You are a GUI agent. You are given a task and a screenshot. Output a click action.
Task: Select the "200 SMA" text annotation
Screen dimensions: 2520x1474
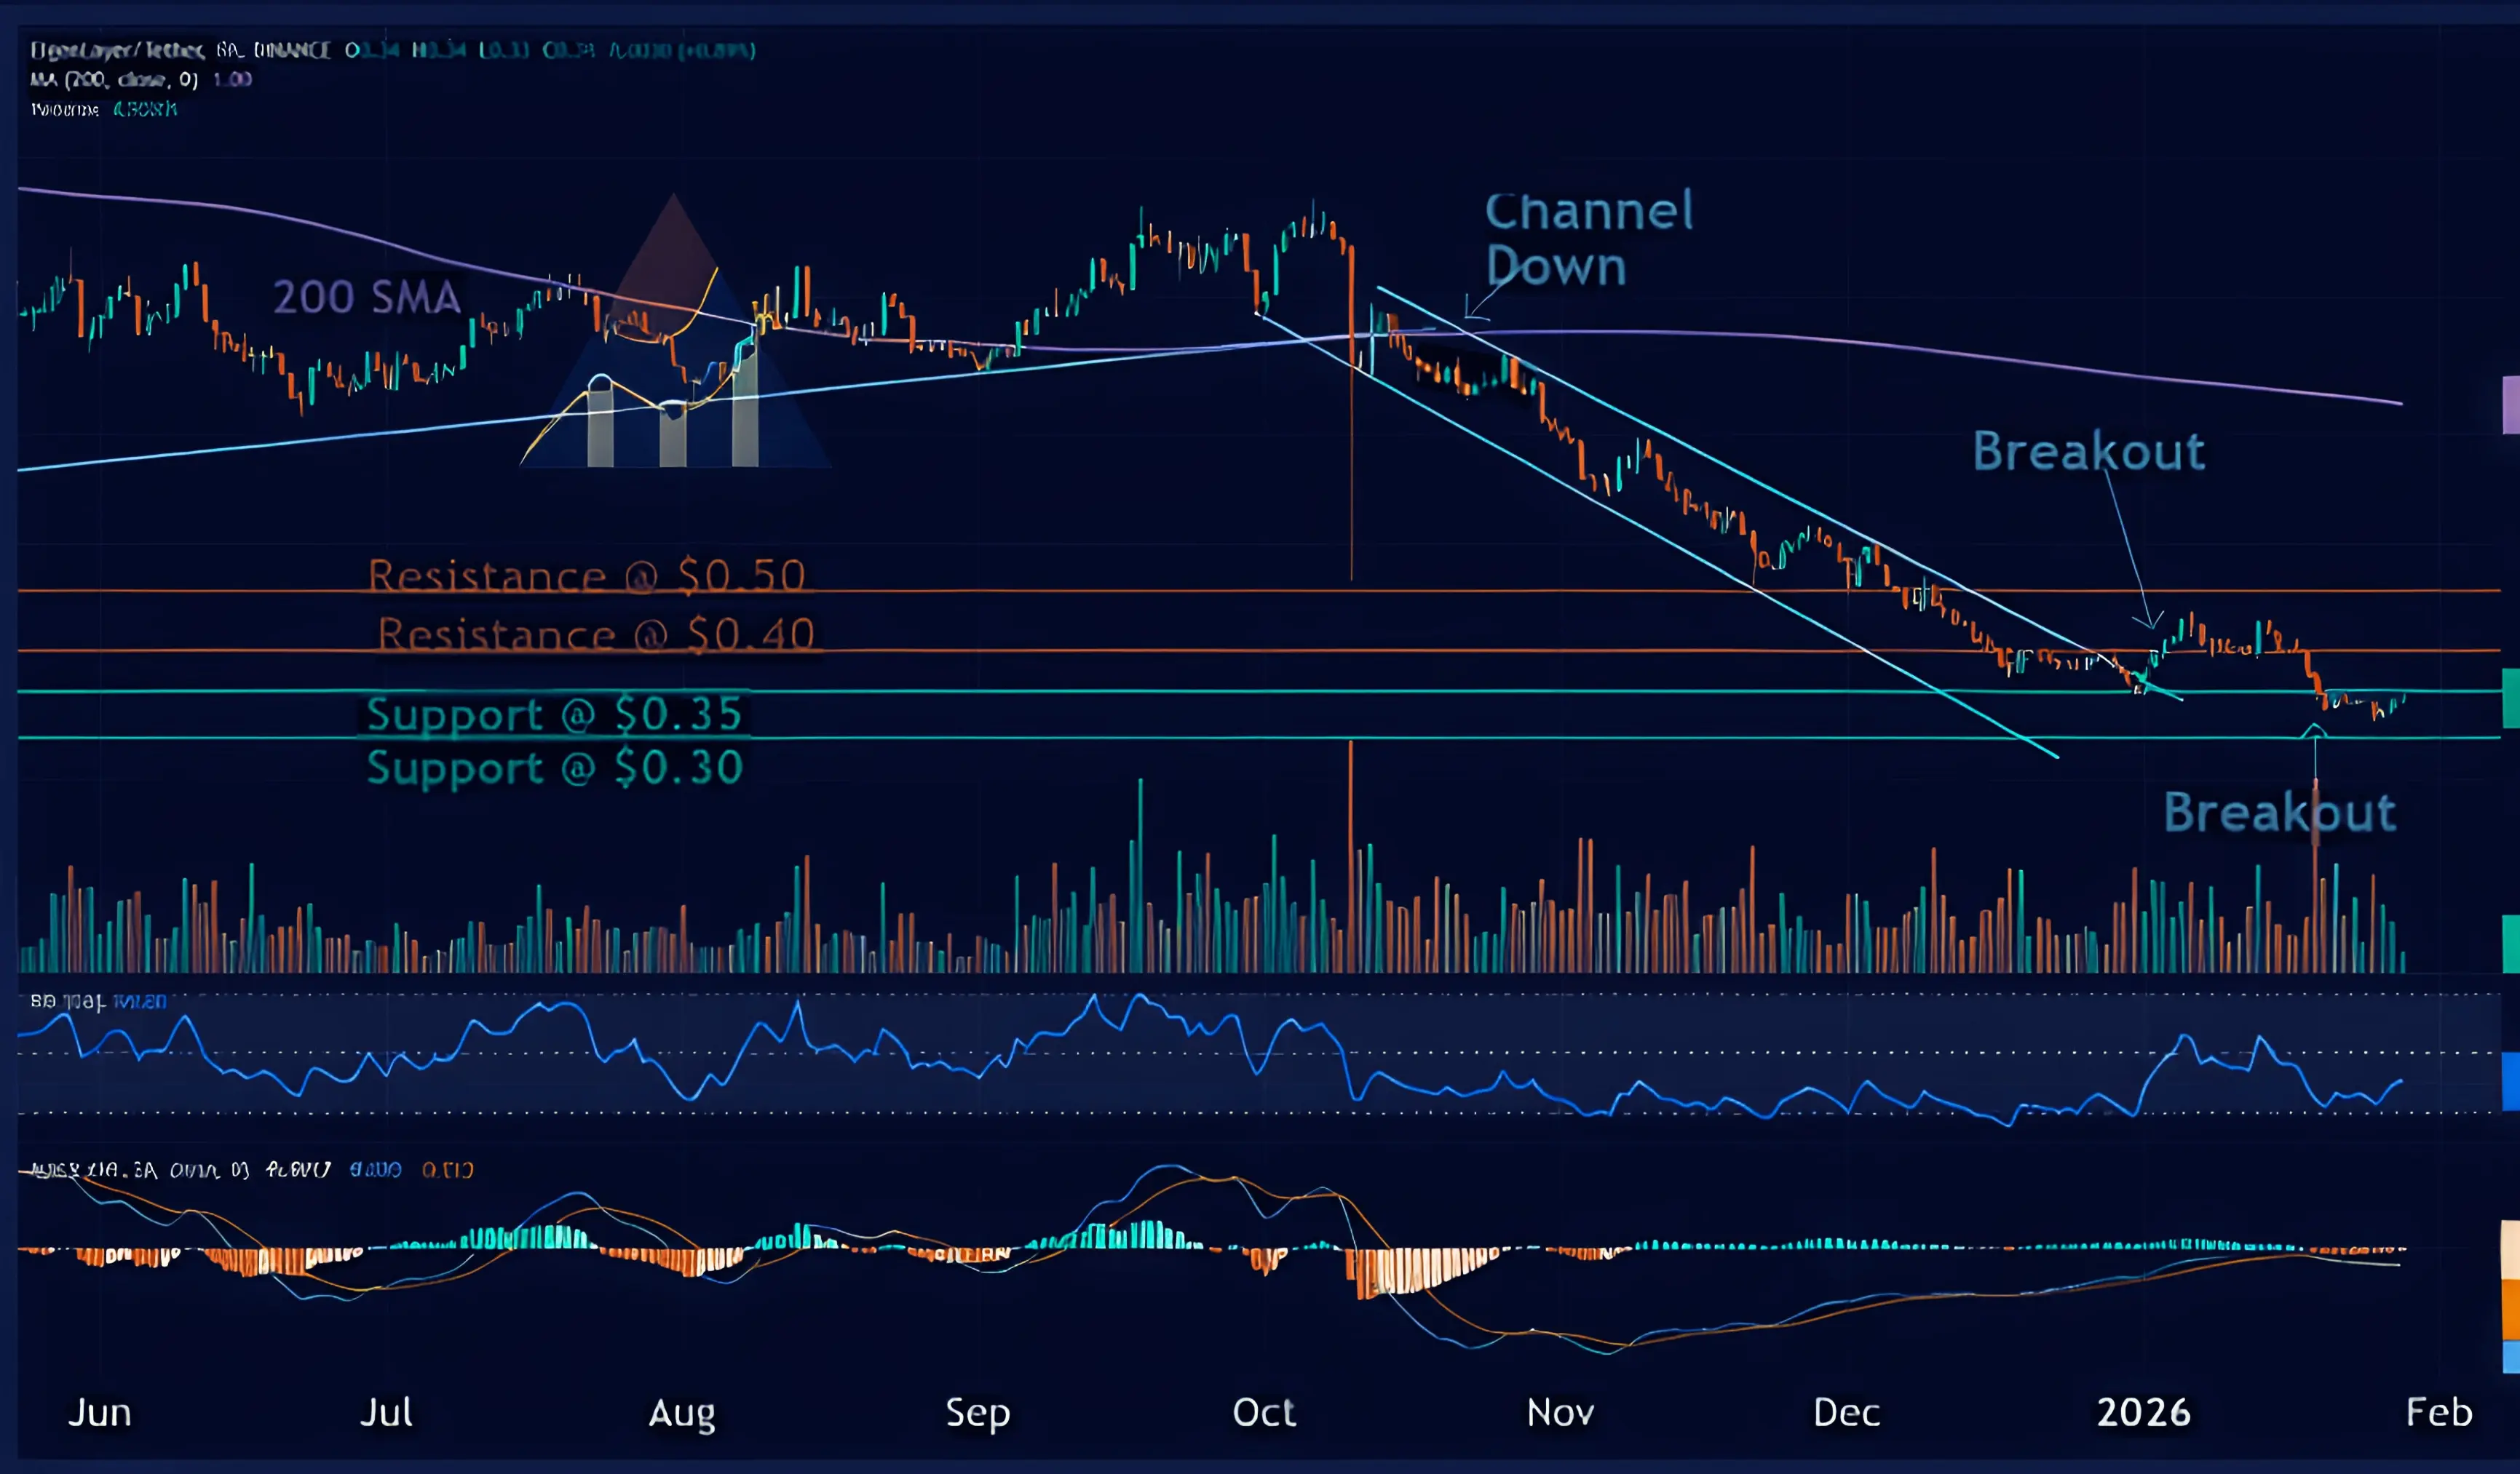366,298
